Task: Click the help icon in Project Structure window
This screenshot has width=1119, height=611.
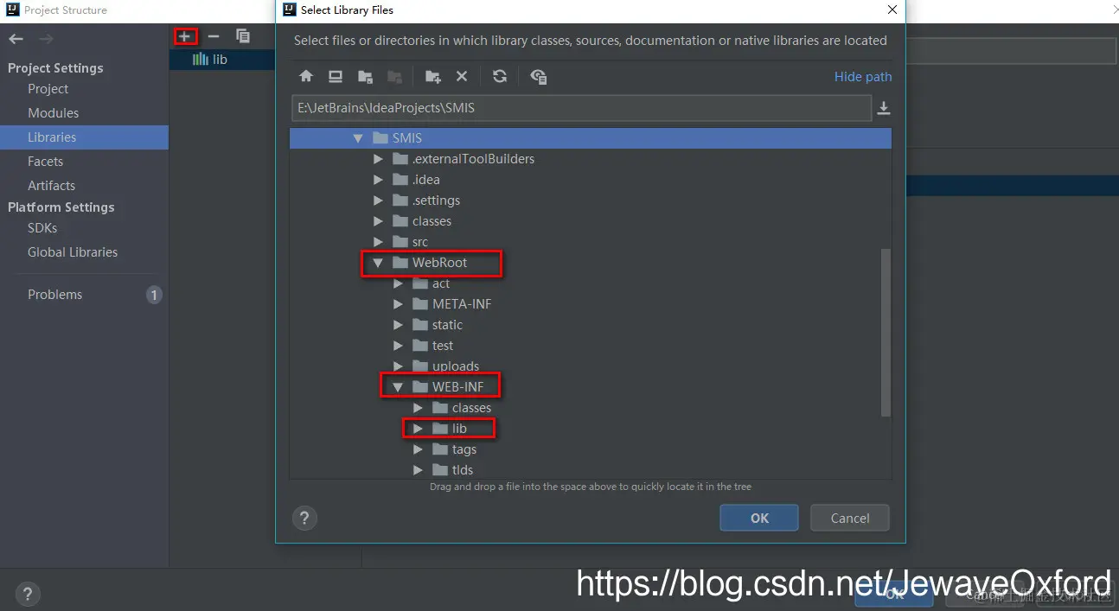Action: [28, 595]
